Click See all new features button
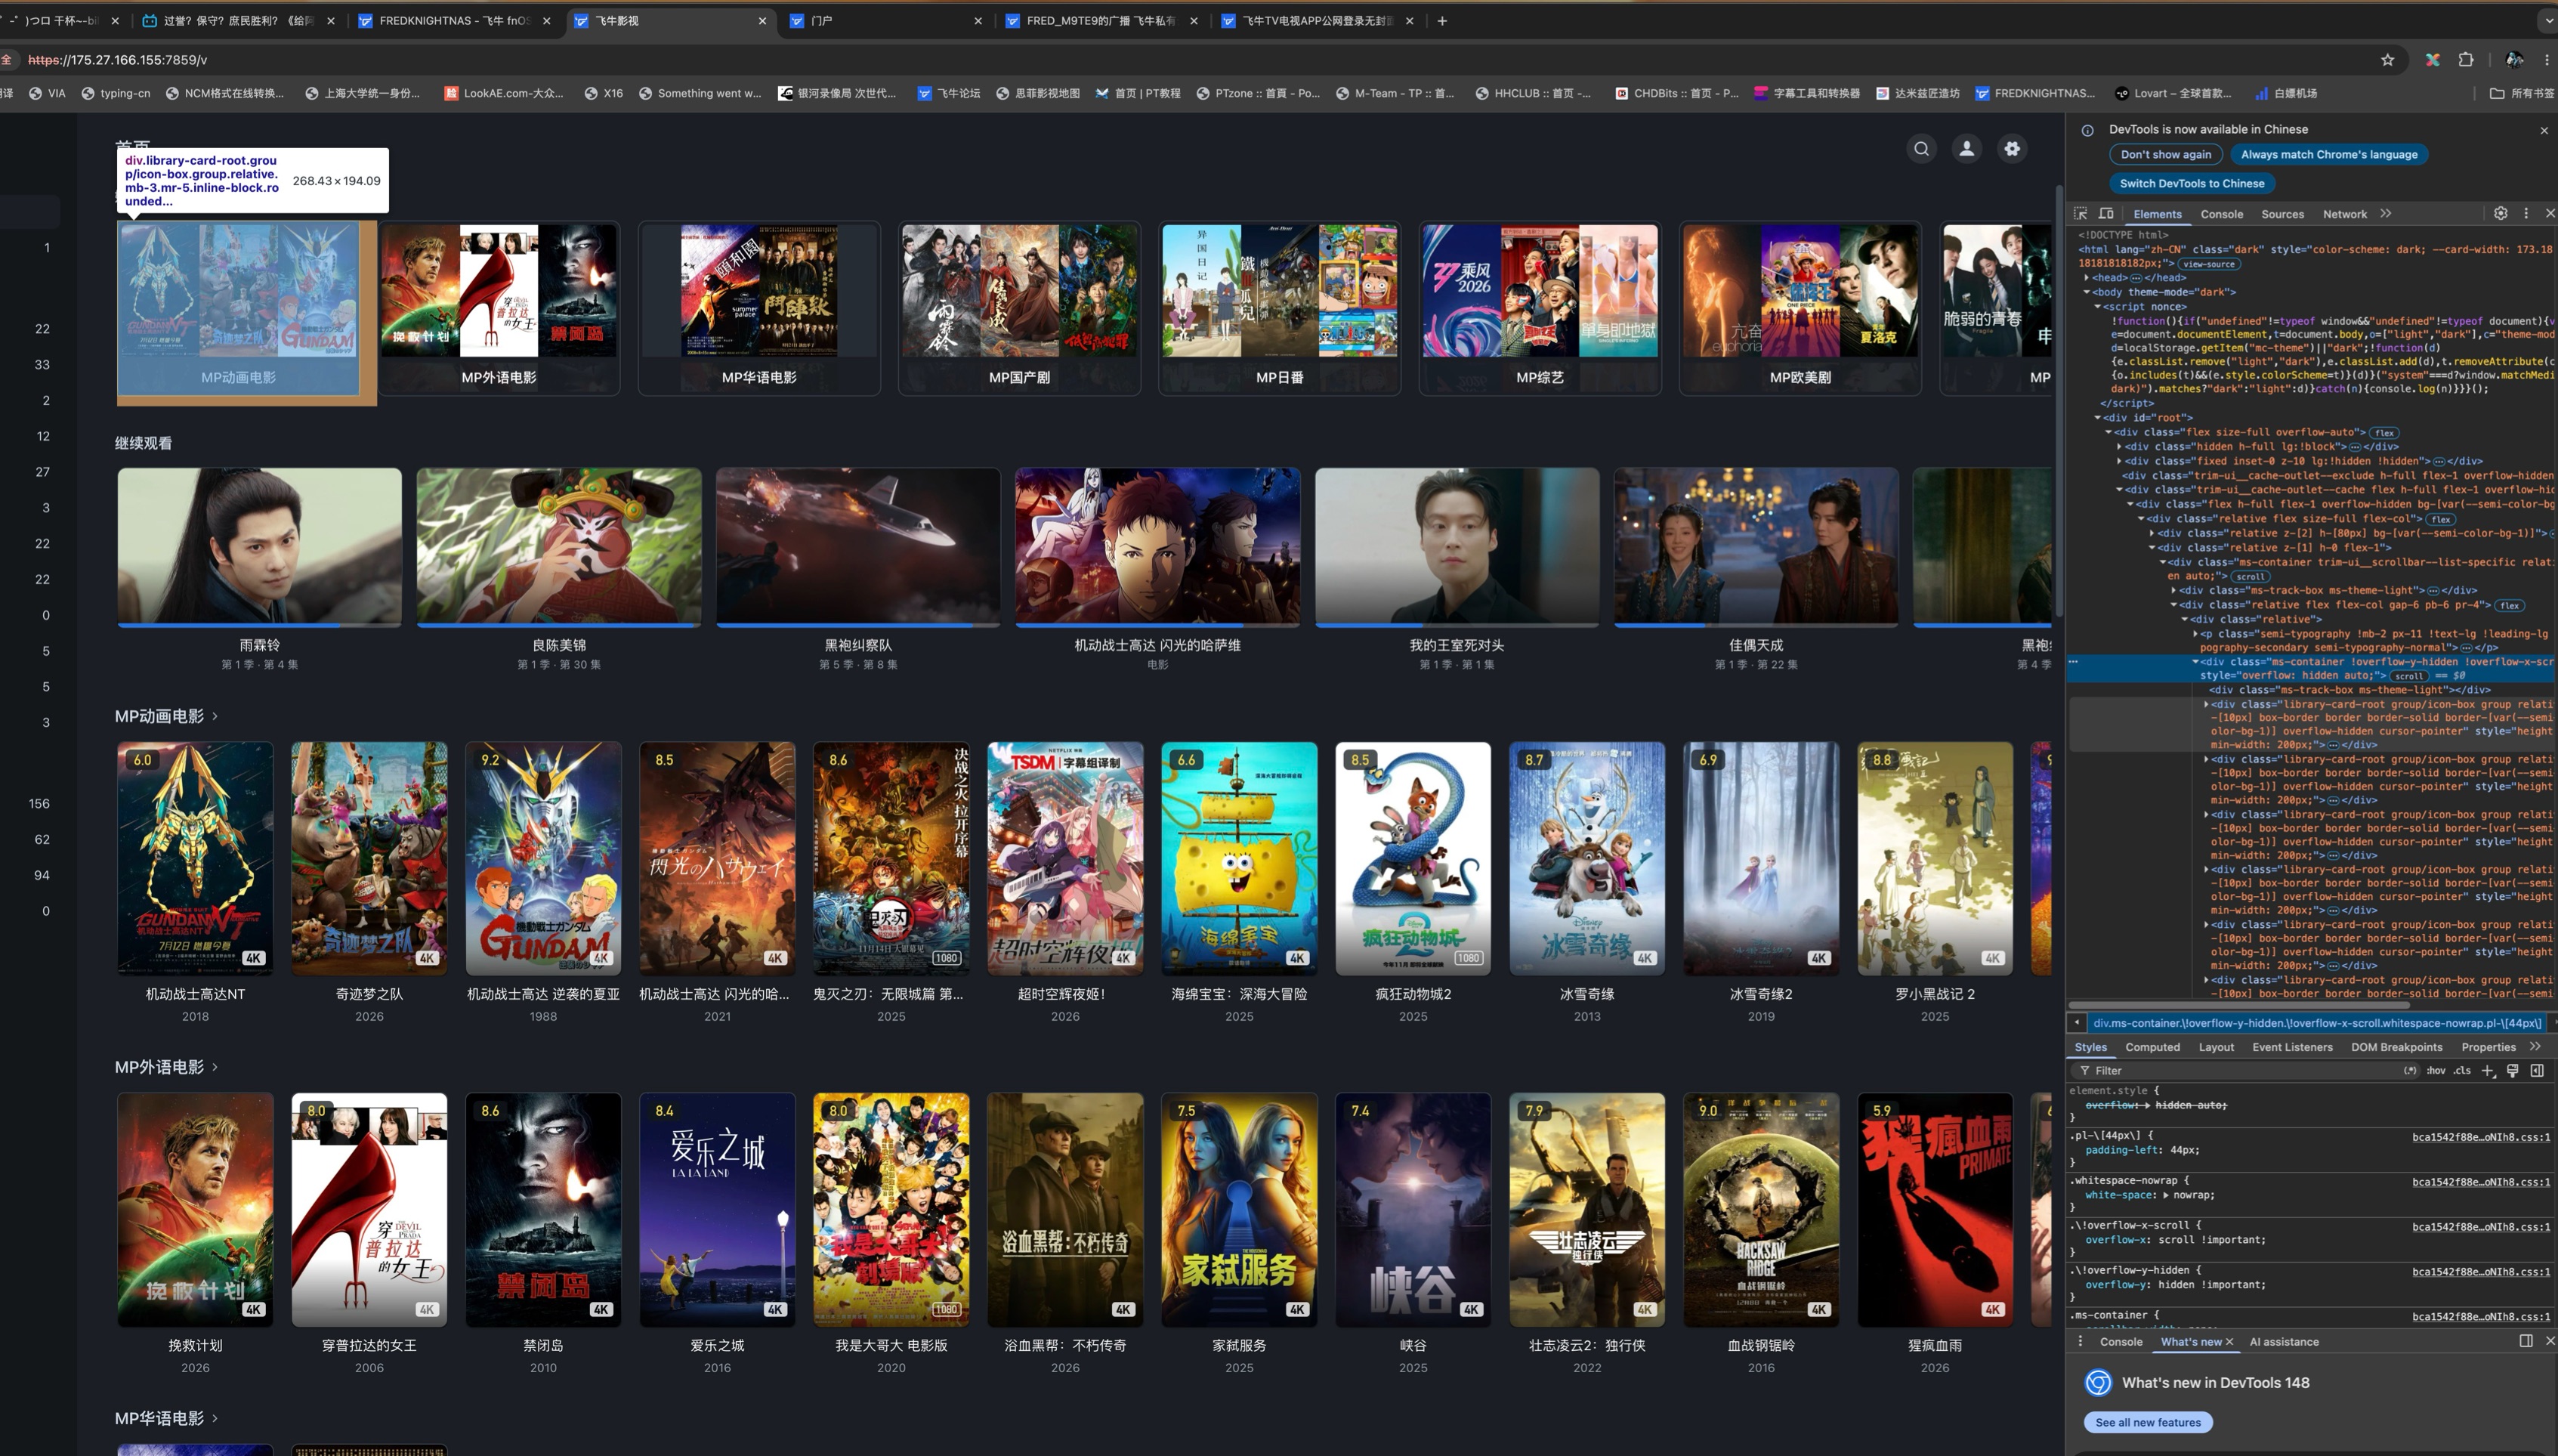 pos(2147,1422)
